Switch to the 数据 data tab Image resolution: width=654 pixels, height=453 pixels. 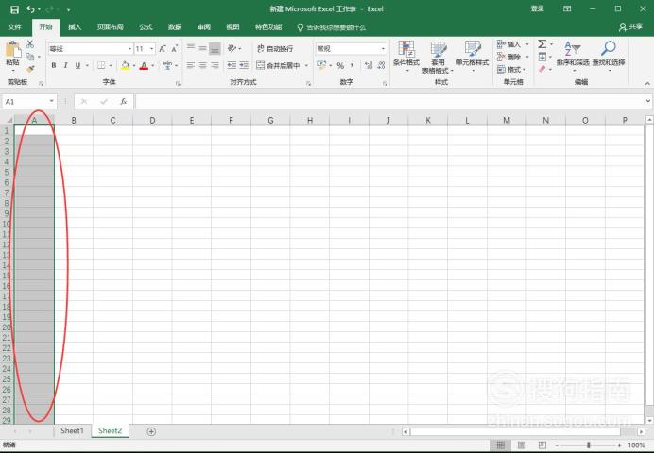click(175, 27)
